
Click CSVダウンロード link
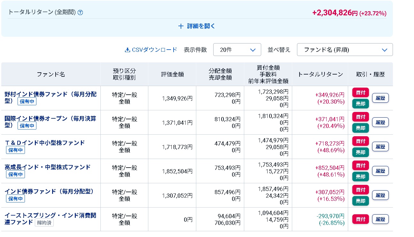click(154, 50)
